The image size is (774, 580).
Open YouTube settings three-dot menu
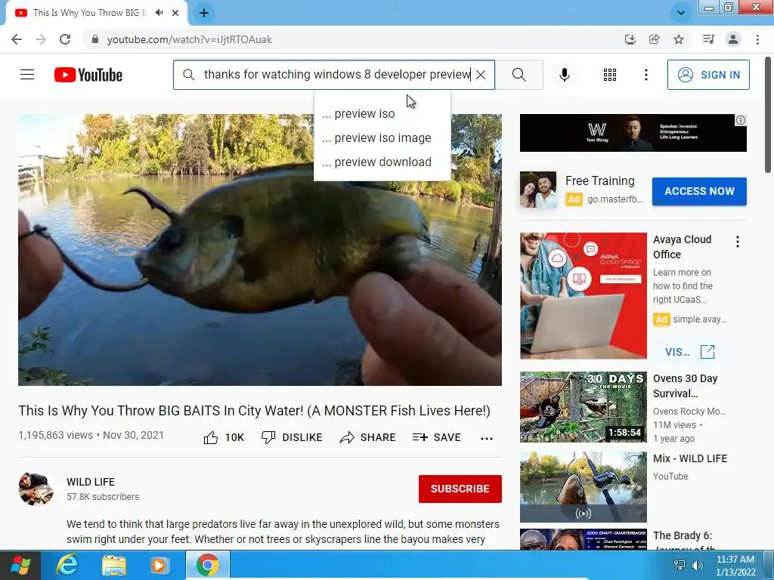(x=646, y=75)
